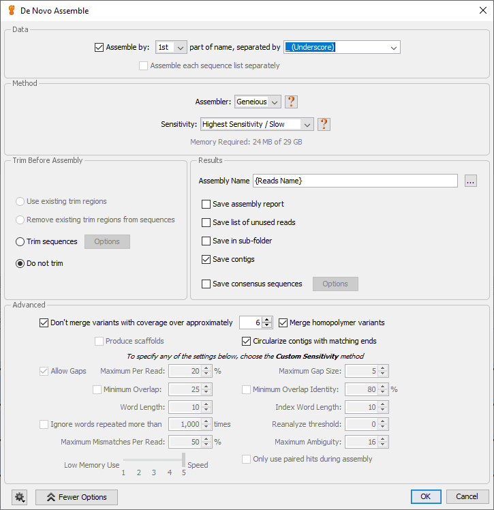This screenshot has width=494, height=510.
Task: Toggle Merge homopolymer variants checkbox
Action: 283,323
